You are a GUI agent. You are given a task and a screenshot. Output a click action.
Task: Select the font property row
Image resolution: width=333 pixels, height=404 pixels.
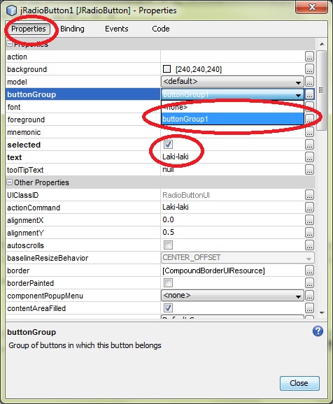point(83,107)
